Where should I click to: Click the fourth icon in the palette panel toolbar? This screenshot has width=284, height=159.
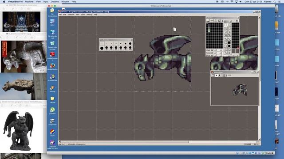[x=219, y=21]
